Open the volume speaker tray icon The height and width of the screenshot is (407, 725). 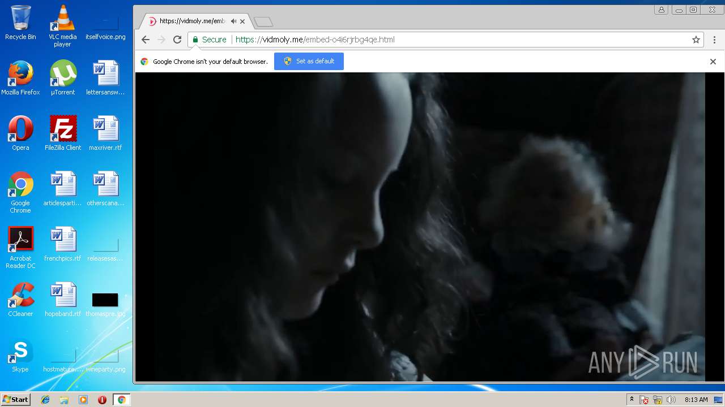pos(671,400)
